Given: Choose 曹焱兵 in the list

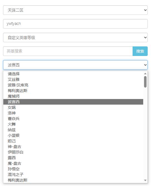Looking at the screenshot, I should (73, 119).
